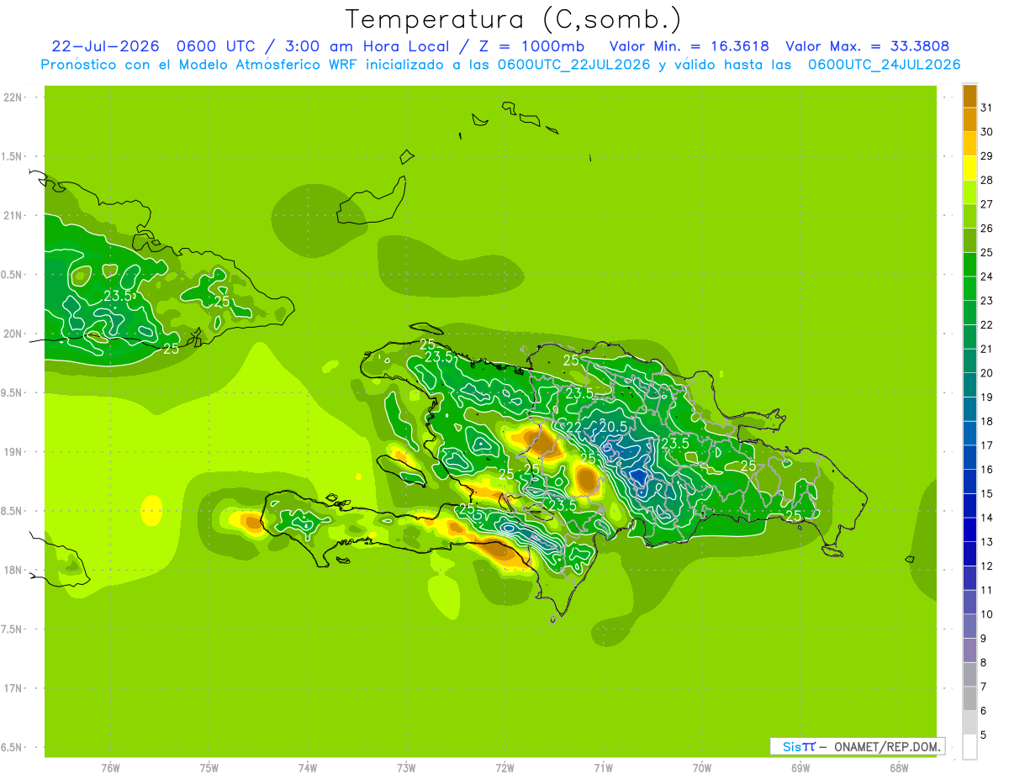The image size is (1009, 779).
Task: Click the '0600UTC_24JUL2026' valid-until time text
Action: [885, 65]
